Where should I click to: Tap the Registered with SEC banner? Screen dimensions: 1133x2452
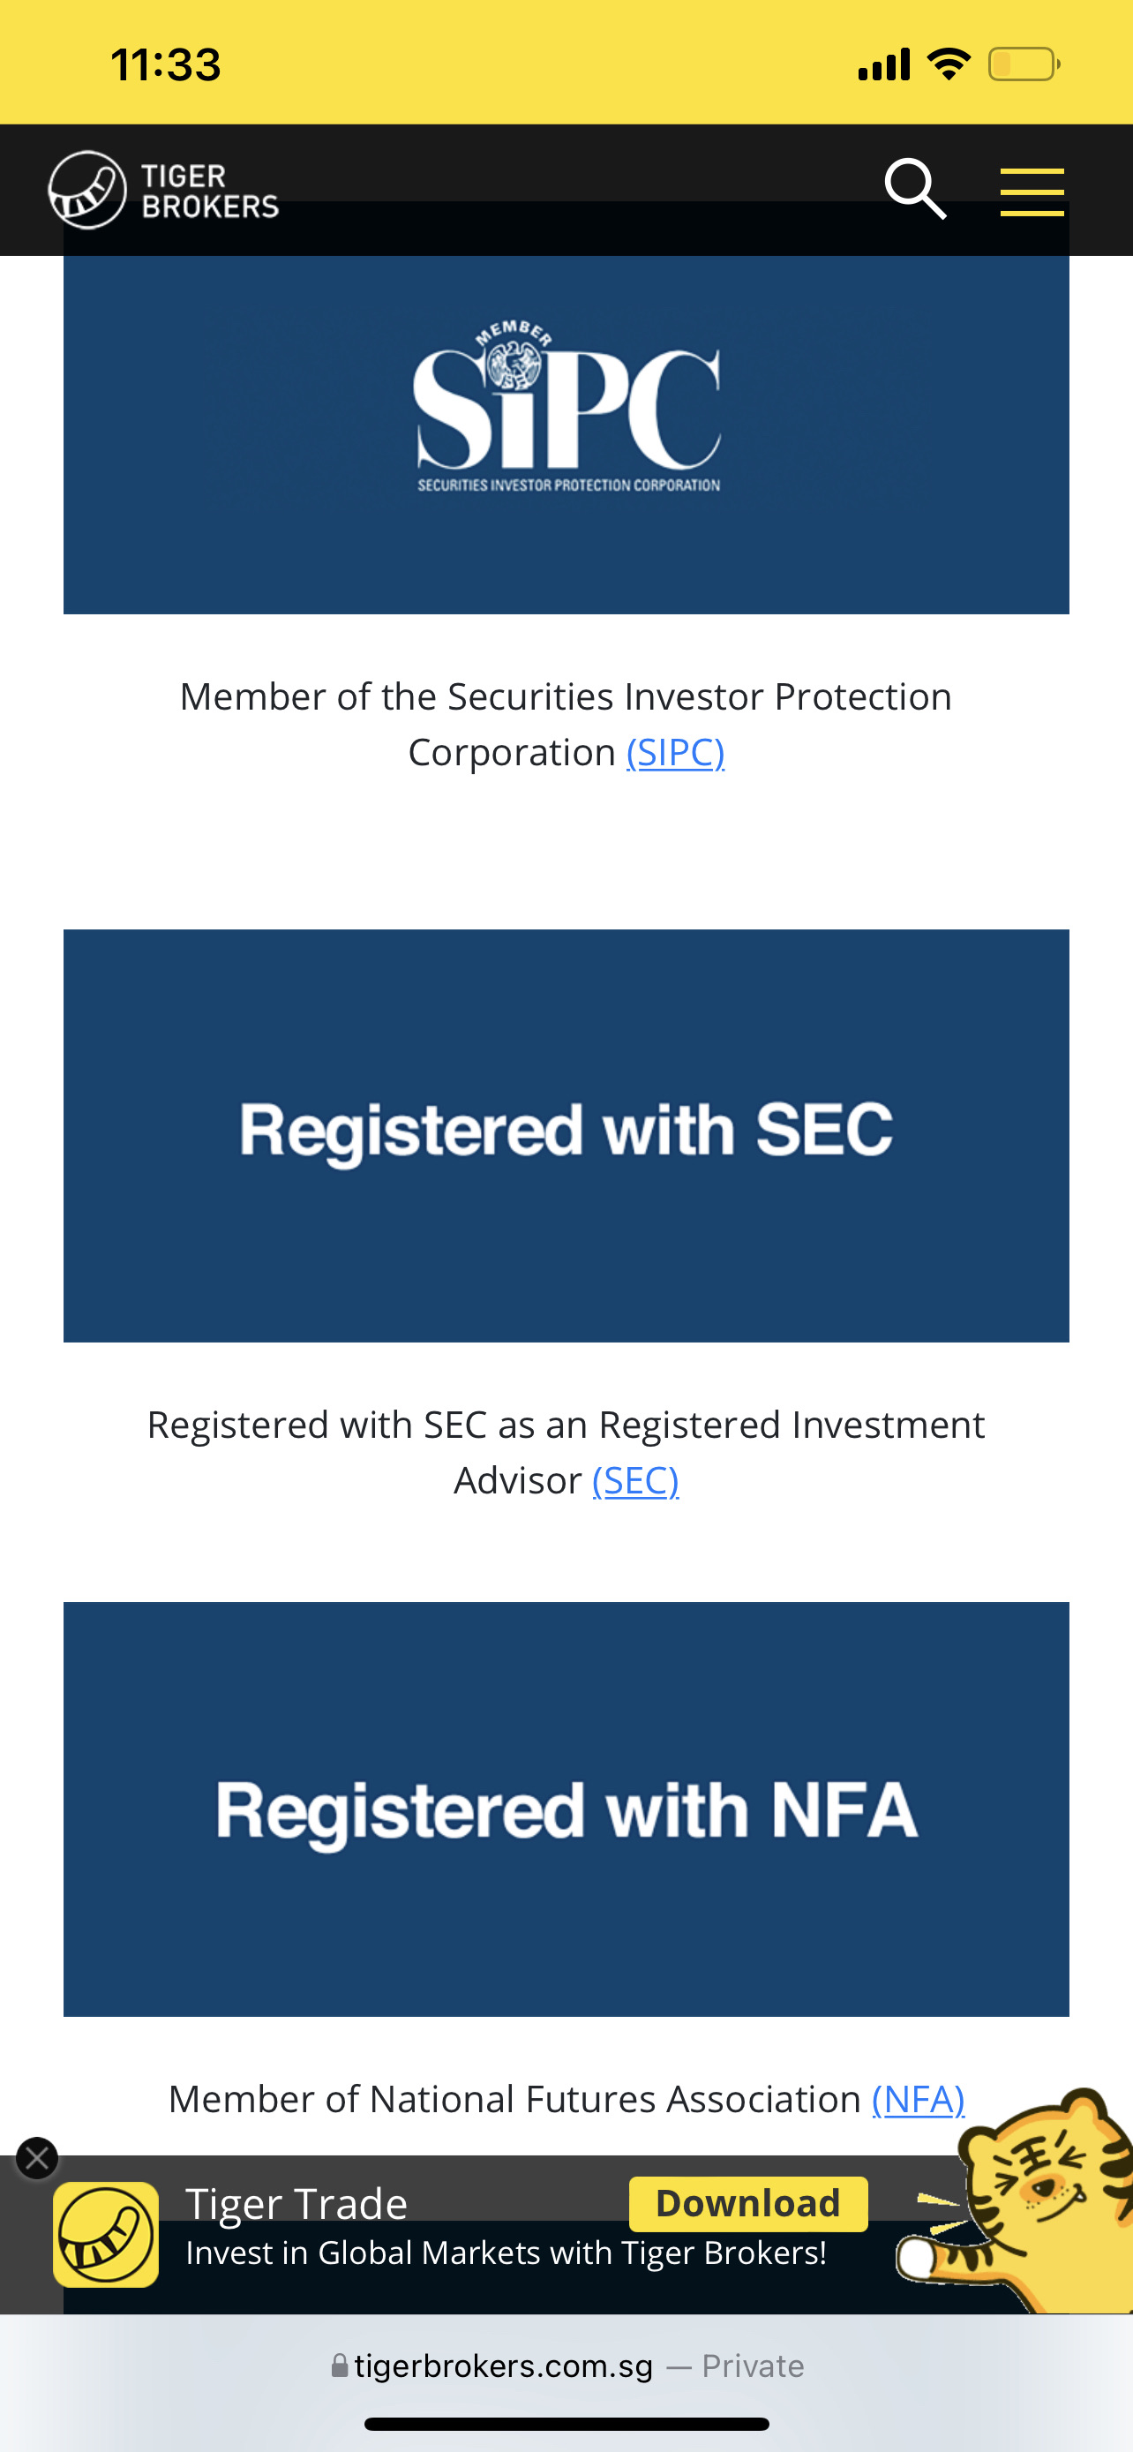[x=566, y=1134]
